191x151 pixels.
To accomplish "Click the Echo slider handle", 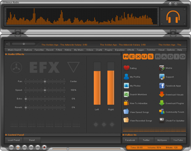I will (x=26, y=99).
